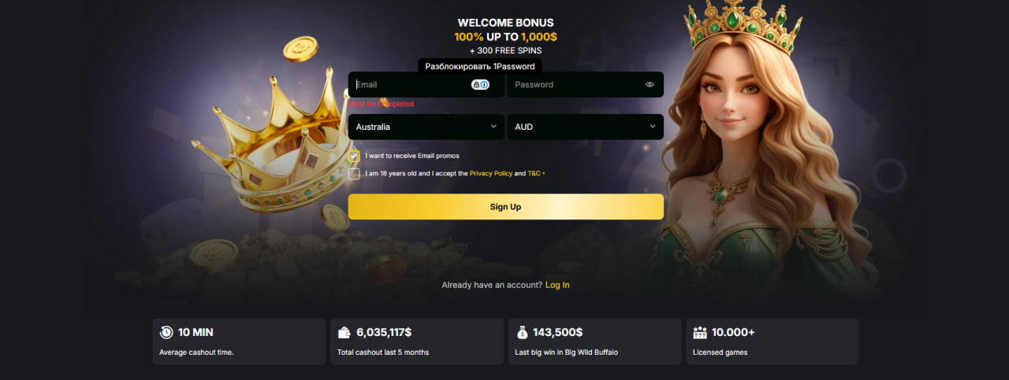Click the Total cashout last 5 months card
Image resolution: width=1009 pixels, height=380 pixels.
[x=417, y=341]
